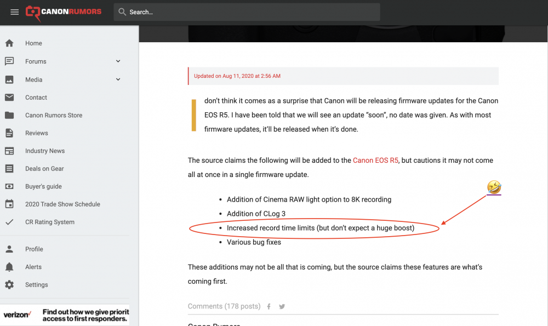Open the Buyer's guide page
Screen dimensions: 548x326
point(43,187)
